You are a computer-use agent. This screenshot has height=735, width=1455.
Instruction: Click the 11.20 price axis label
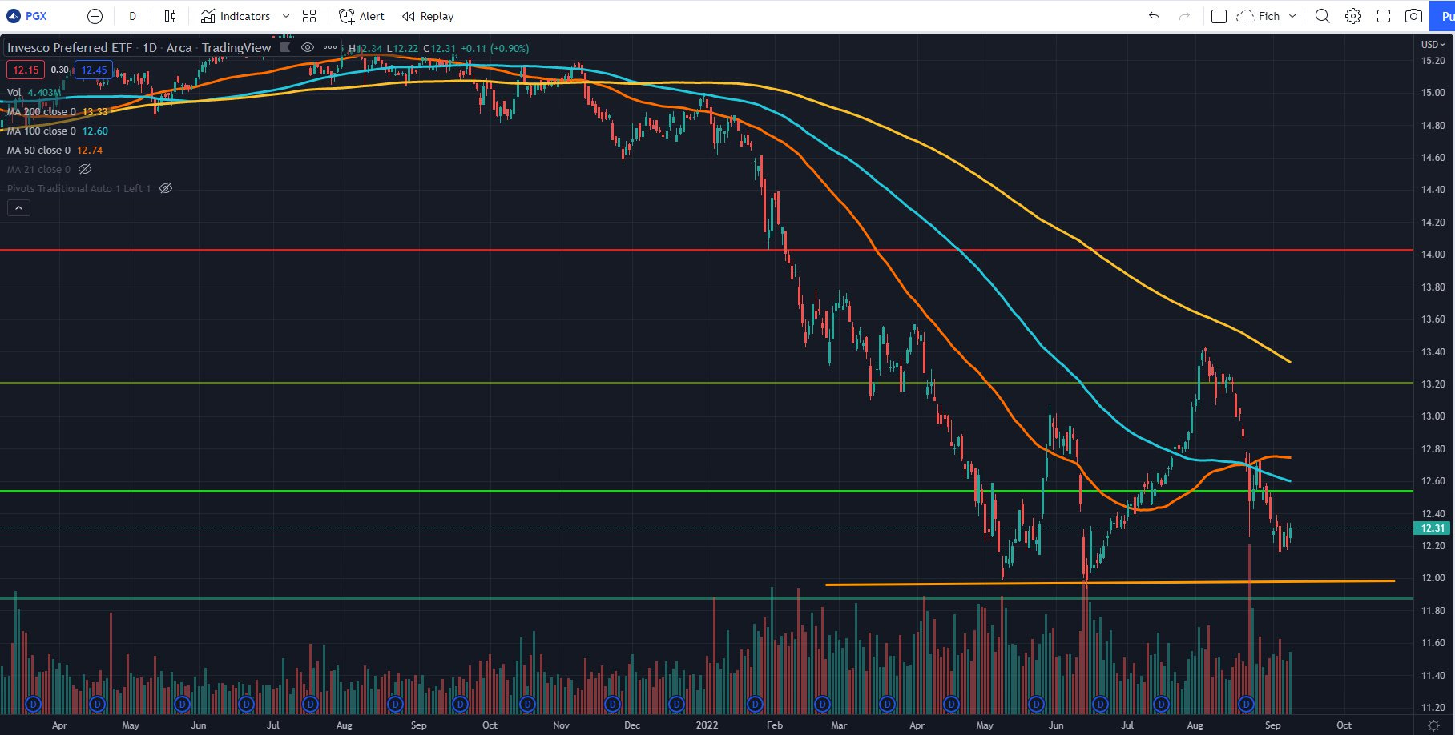pyautogui.click(x=1433, y=707)
